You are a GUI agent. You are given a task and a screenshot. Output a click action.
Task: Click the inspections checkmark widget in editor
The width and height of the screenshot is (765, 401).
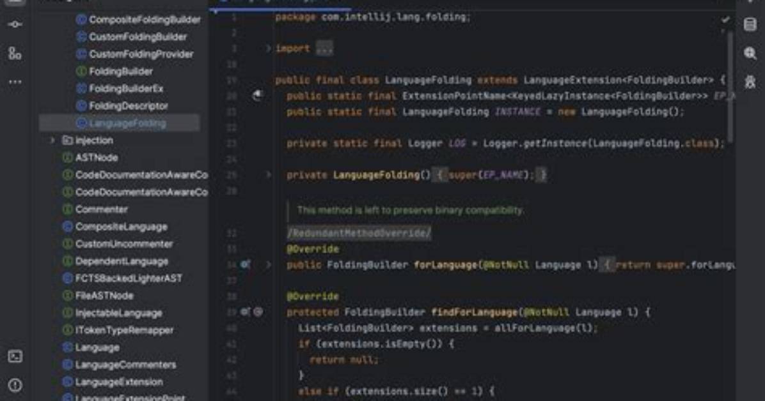pos(725,20)
